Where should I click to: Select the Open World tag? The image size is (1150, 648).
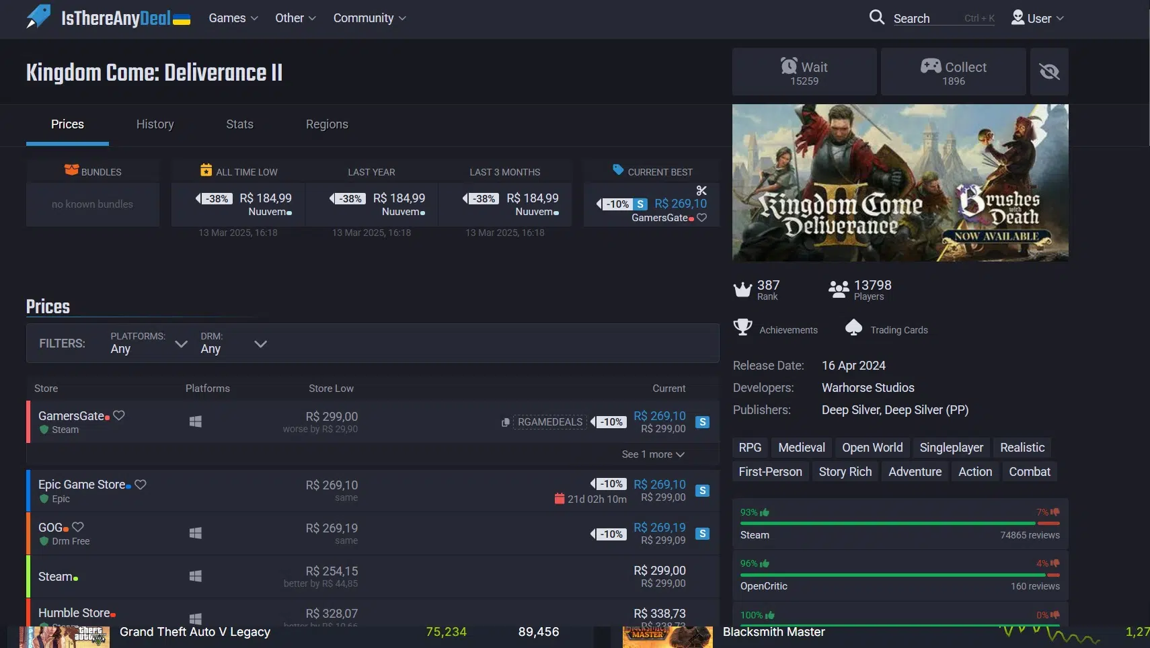872,448
